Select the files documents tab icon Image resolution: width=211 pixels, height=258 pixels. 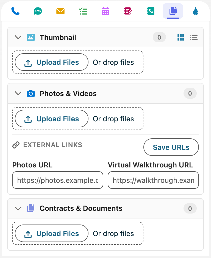(173, 11)
